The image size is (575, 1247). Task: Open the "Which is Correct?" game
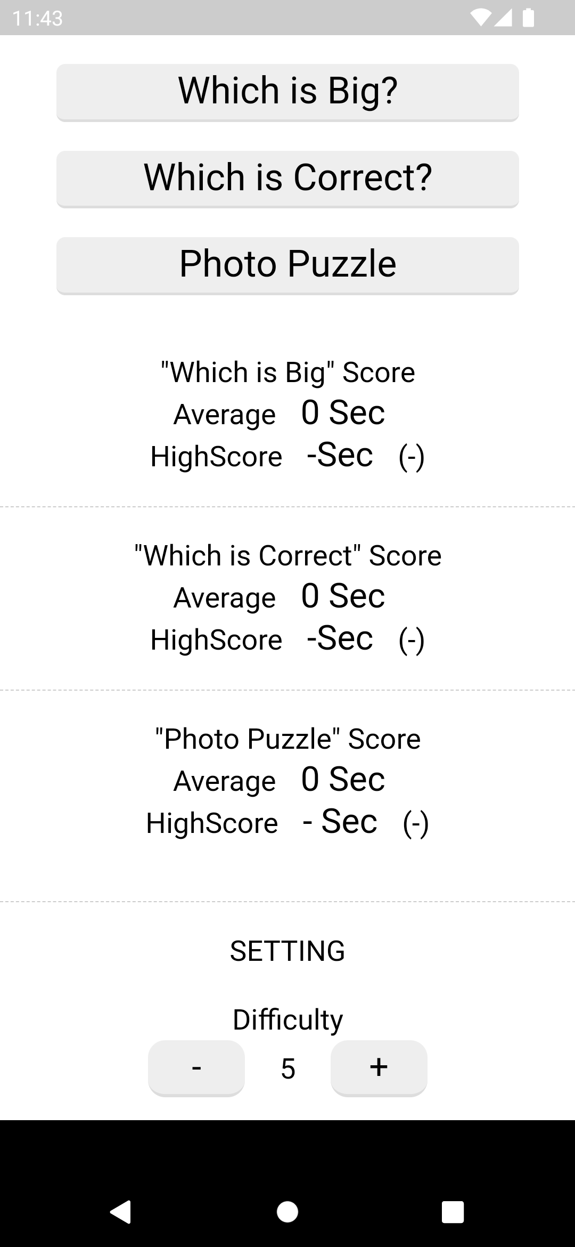pyautogui.click(x=287, y=179)
